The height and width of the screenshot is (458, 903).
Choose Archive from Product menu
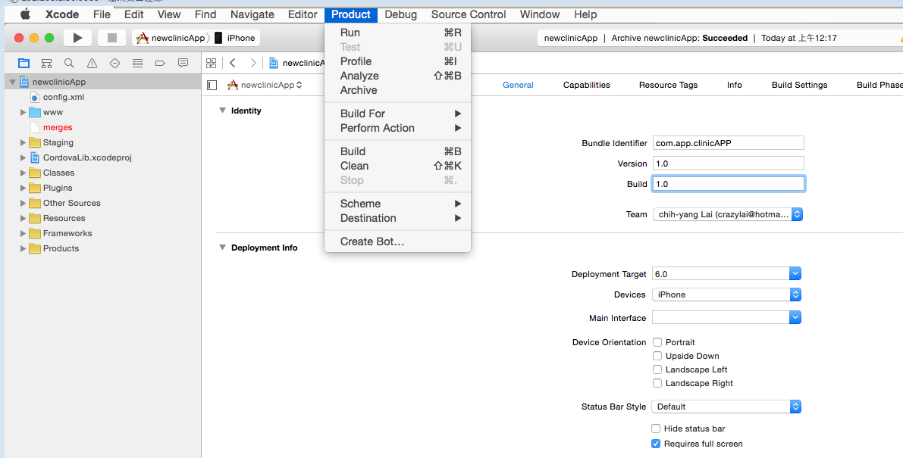point(397,90)
